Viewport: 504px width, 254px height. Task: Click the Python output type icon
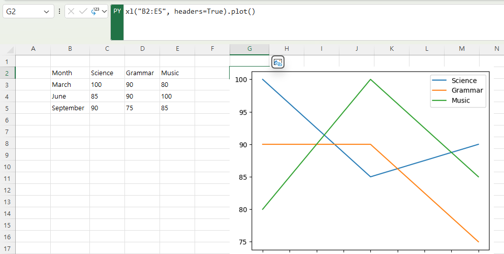click(x=95, y=12)
